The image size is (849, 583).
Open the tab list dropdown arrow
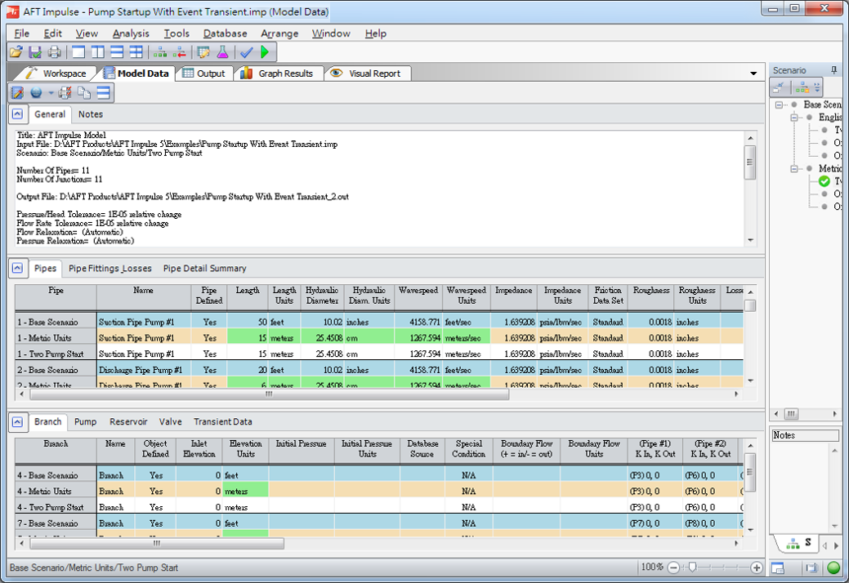tap(753, 73)
